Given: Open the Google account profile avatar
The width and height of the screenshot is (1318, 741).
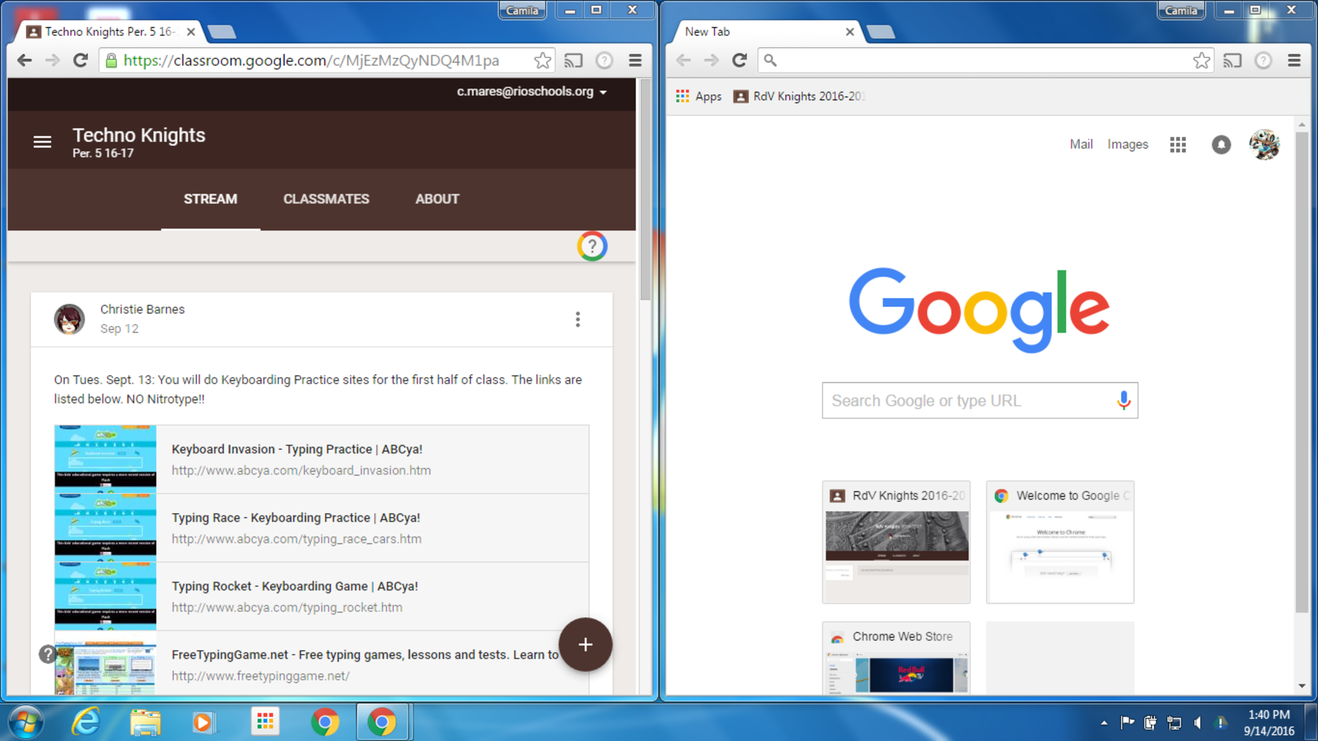Looking at the screenshot, I should [1264, 145].
